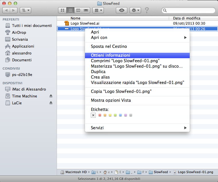Choose Mostra opzioni Vista
Screen dimensions: 218x182
[137, 100]
